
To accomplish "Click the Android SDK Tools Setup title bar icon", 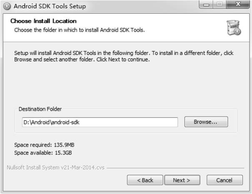I will (7, 6).
